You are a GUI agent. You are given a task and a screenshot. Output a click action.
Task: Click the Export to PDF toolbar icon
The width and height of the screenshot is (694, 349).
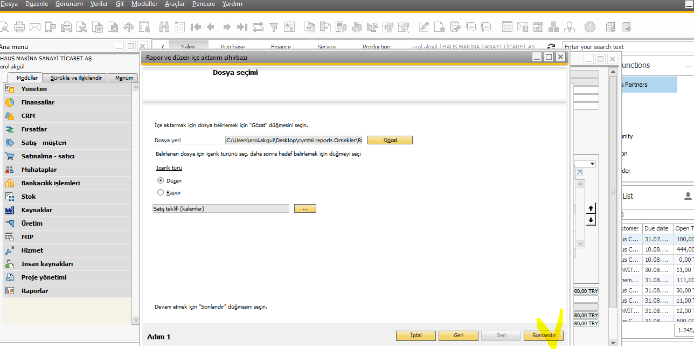tap(113, 26)
